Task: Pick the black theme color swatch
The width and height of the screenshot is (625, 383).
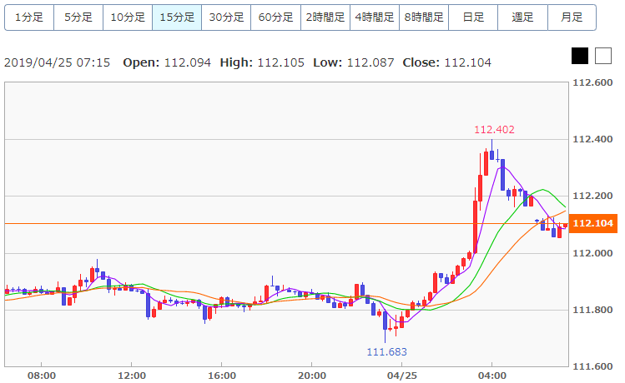Action: (580, 56)
